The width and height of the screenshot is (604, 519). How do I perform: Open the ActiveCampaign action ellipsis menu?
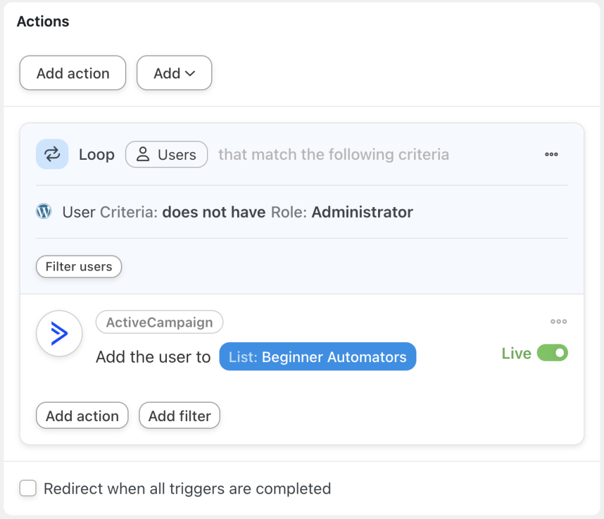(558, 321)
